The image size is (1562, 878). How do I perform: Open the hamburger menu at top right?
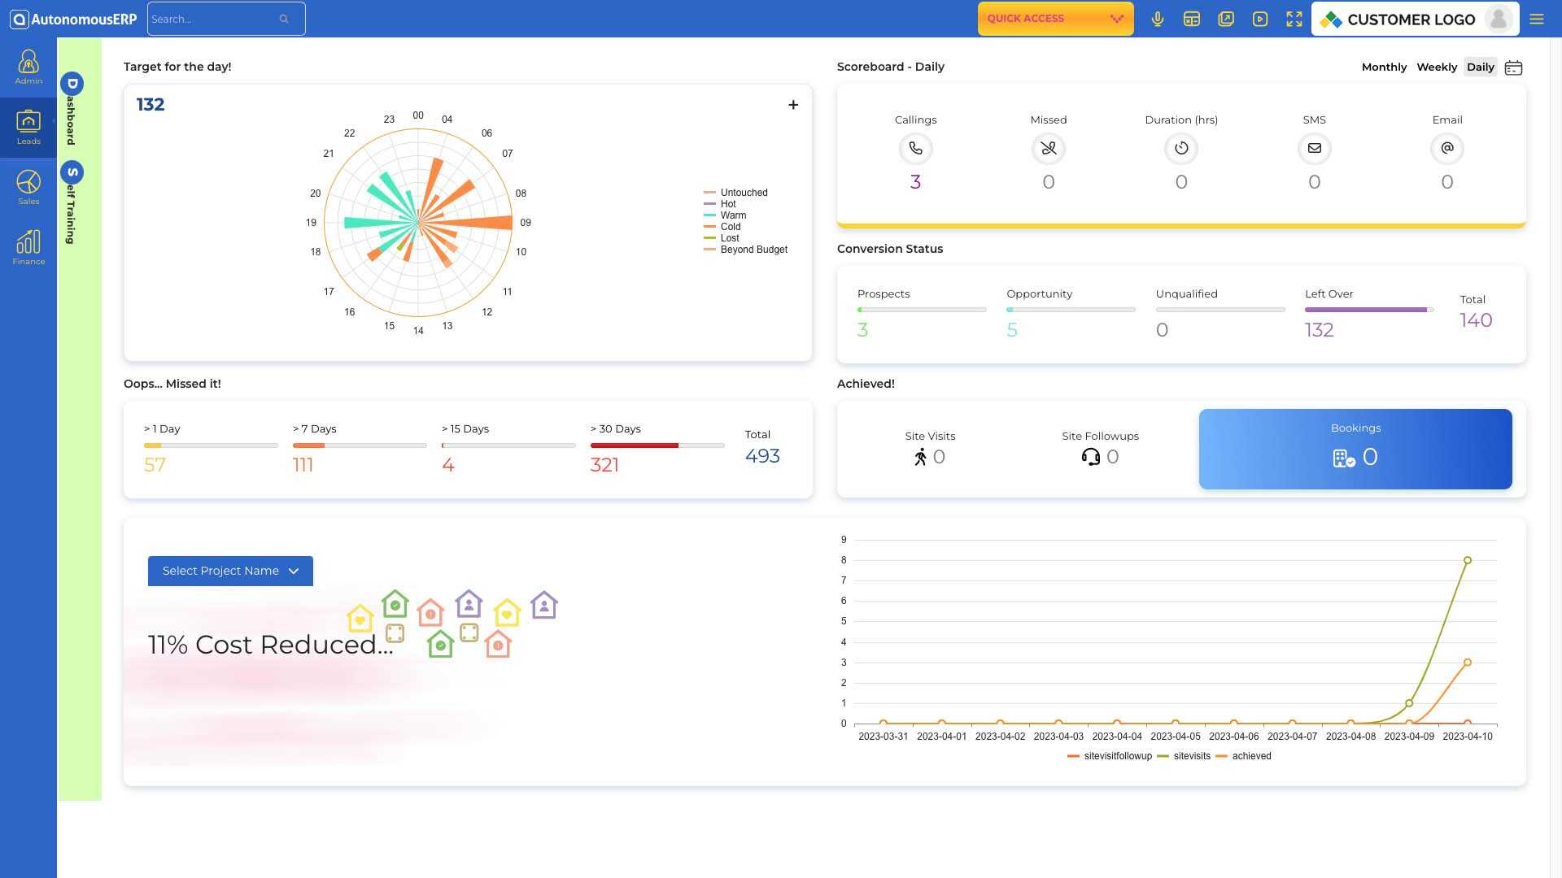1537,19
